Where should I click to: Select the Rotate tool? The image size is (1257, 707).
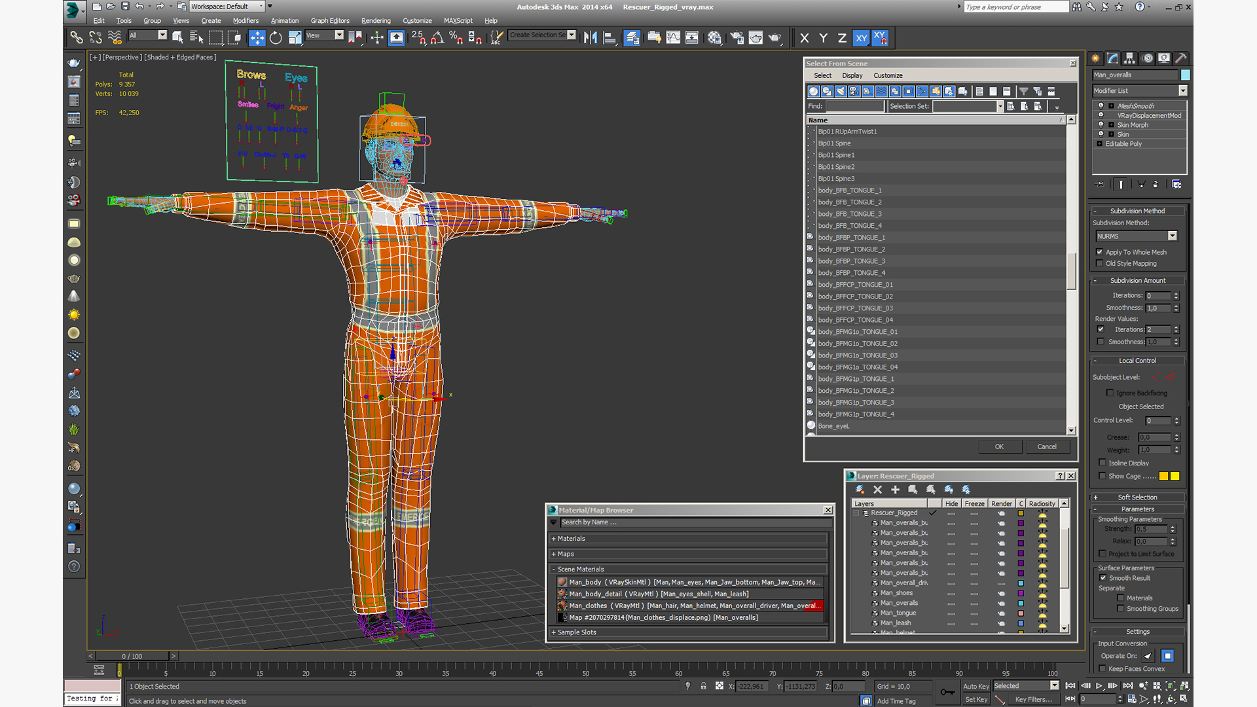click(276, 38)
